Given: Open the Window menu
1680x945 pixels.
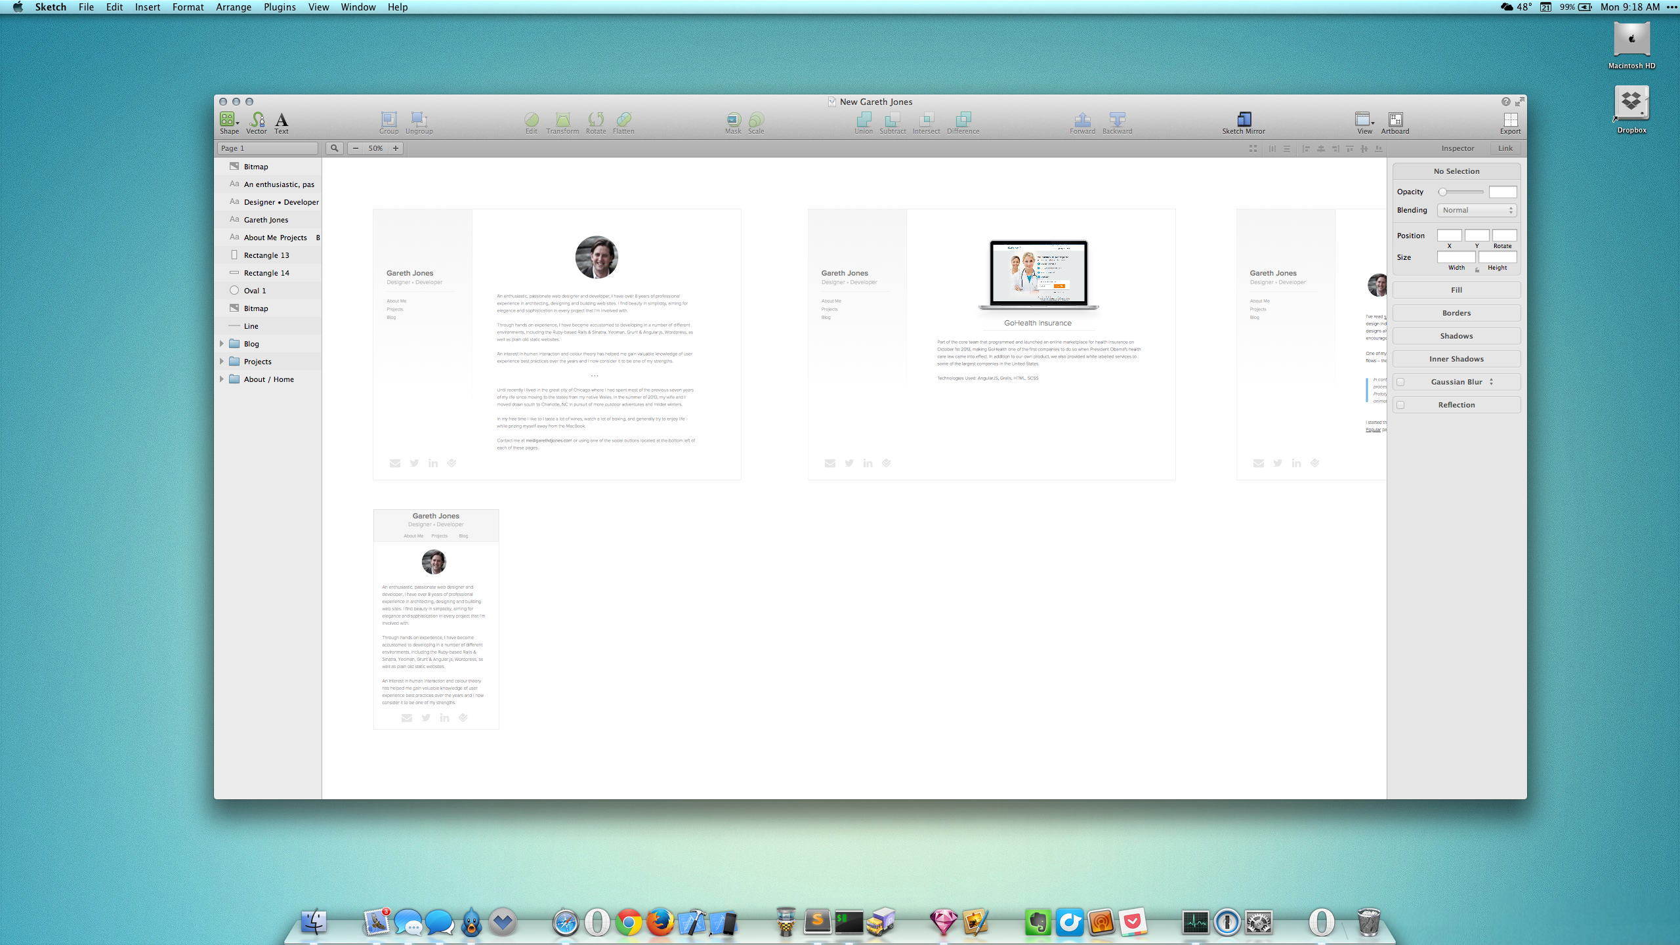Looking at the screenshot, I should 358,7.
